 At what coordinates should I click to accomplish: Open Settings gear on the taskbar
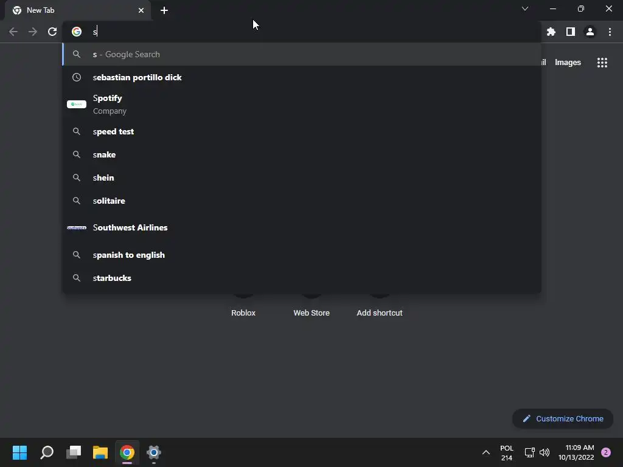coord(154,452)
